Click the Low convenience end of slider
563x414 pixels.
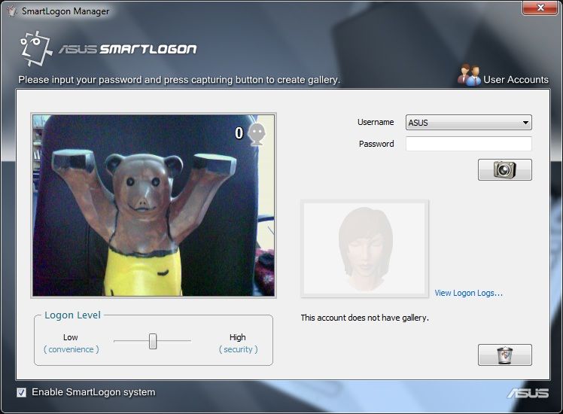tap(71, 343)
